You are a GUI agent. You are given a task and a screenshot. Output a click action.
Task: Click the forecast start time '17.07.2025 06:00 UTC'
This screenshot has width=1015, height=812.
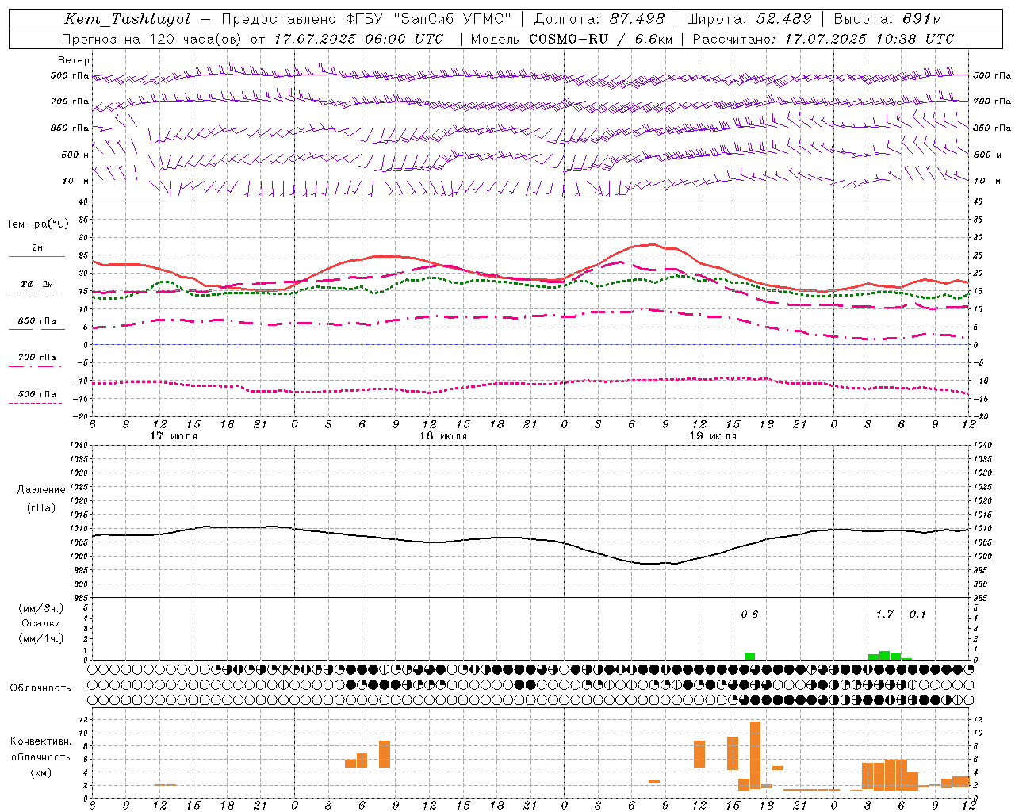358,39
